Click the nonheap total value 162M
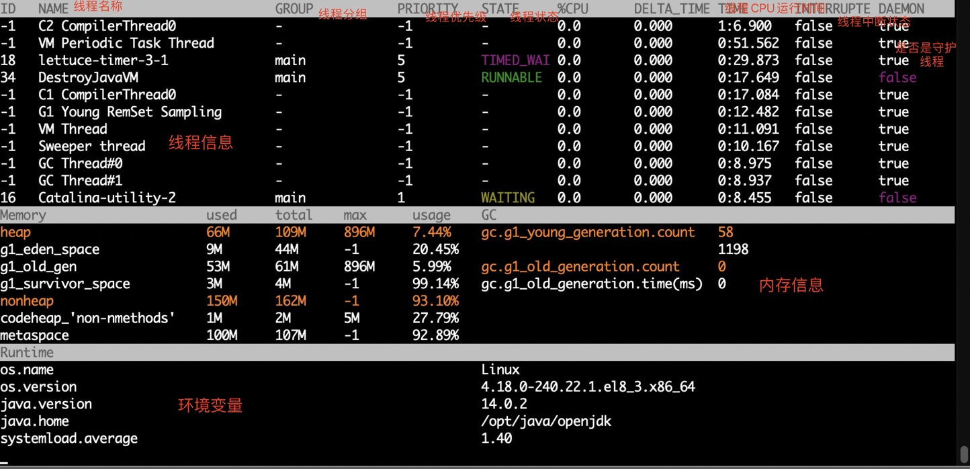 tap(290, 301)
